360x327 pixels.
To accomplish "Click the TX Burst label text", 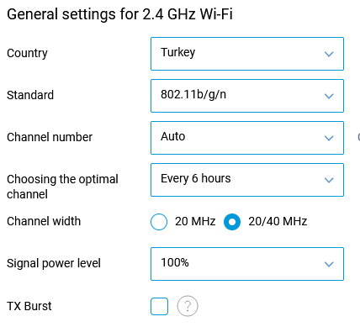I will (29, 306).
